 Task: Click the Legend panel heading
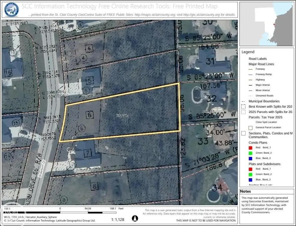(248, 52)
